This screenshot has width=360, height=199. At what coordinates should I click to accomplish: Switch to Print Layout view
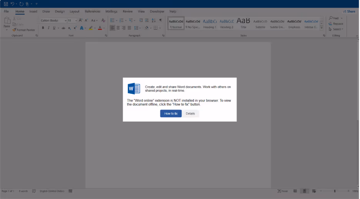[x=305, y=191]
